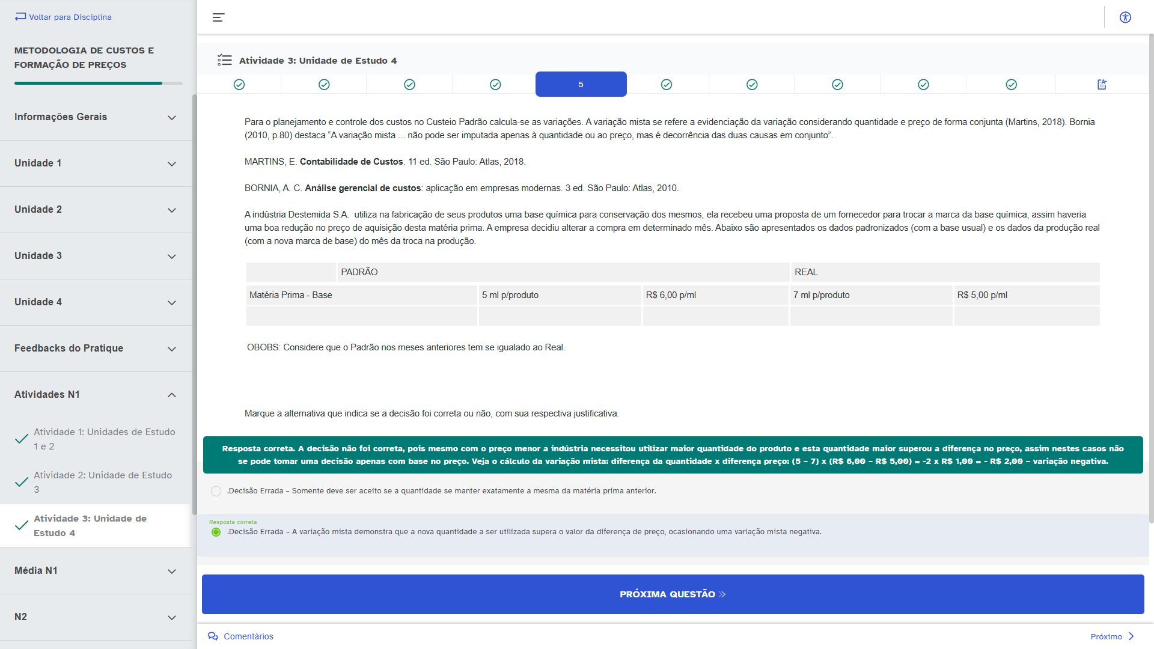Select the first Decisão Errada radio option
The width and height of the screenshot is (1154, 649).
click(x=216, y=492)
